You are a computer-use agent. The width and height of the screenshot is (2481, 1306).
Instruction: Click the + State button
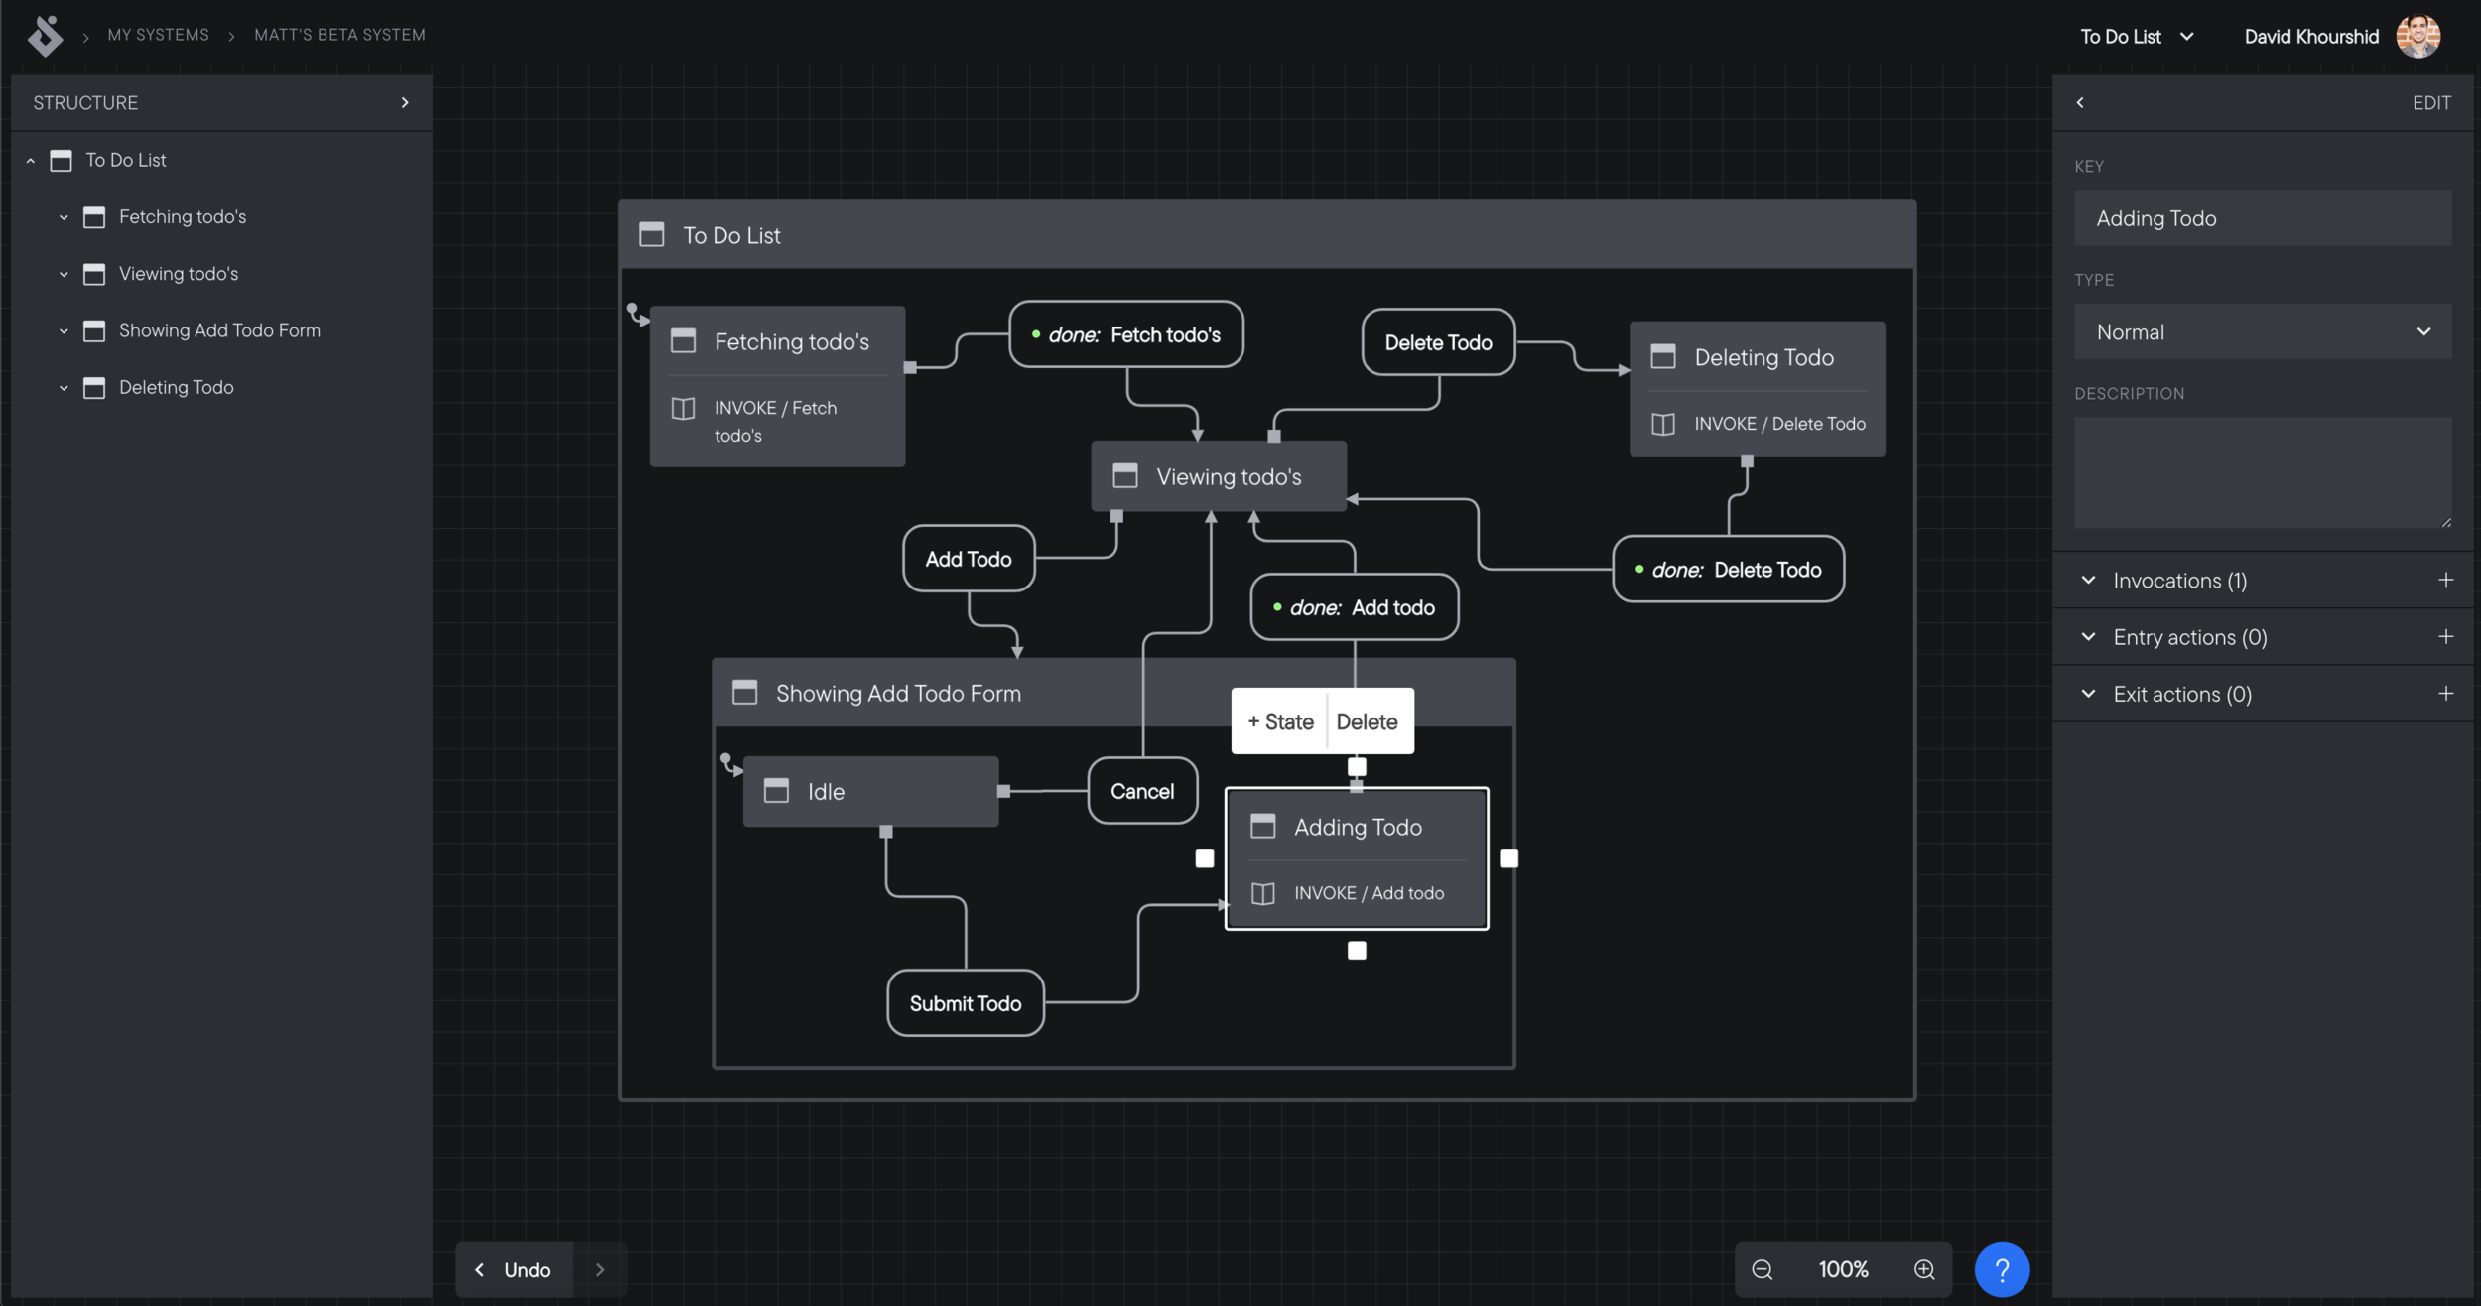point(1279,721)
